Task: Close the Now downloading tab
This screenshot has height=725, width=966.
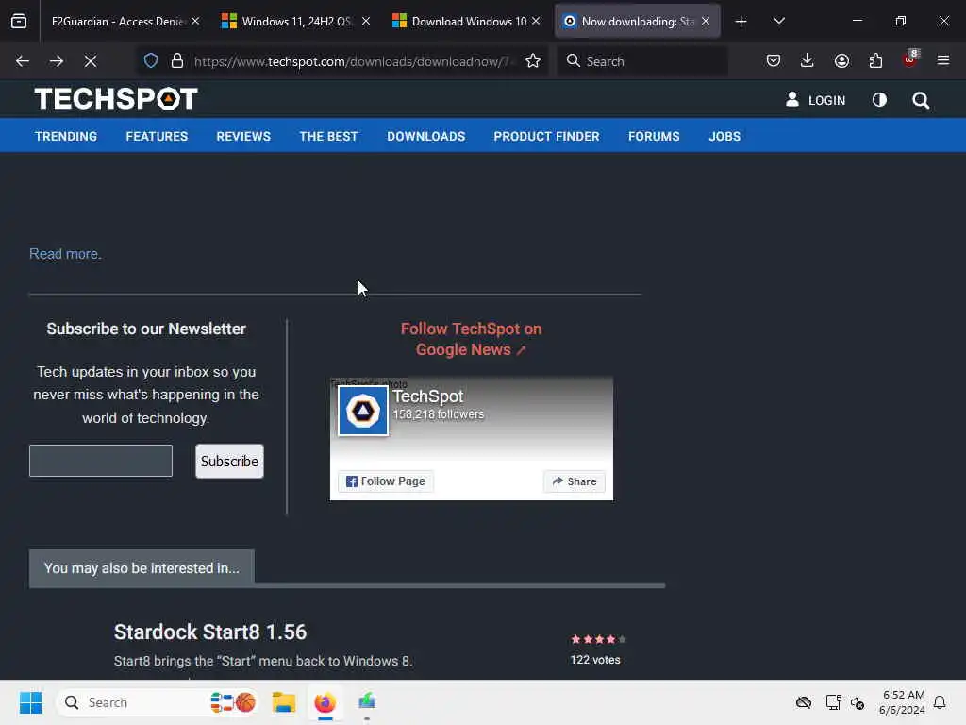Action: [x=706, y=22]
